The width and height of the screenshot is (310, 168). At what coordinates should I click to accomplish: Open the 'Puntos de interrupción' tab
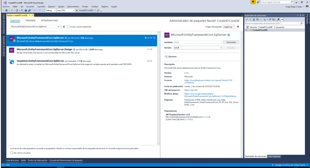[37, 160]
